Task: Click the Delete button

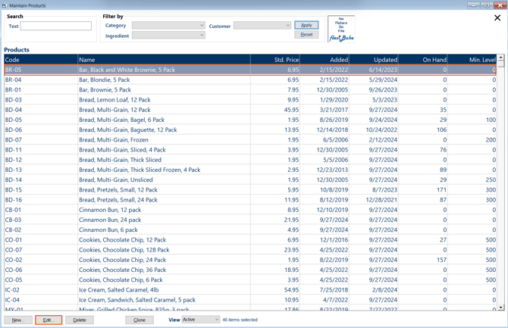Action: (80, 320)
